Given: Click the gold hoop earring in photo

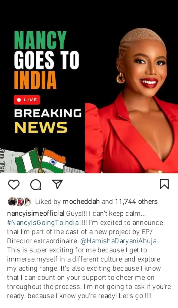Looking at the screenshot, I should (121, 77).
